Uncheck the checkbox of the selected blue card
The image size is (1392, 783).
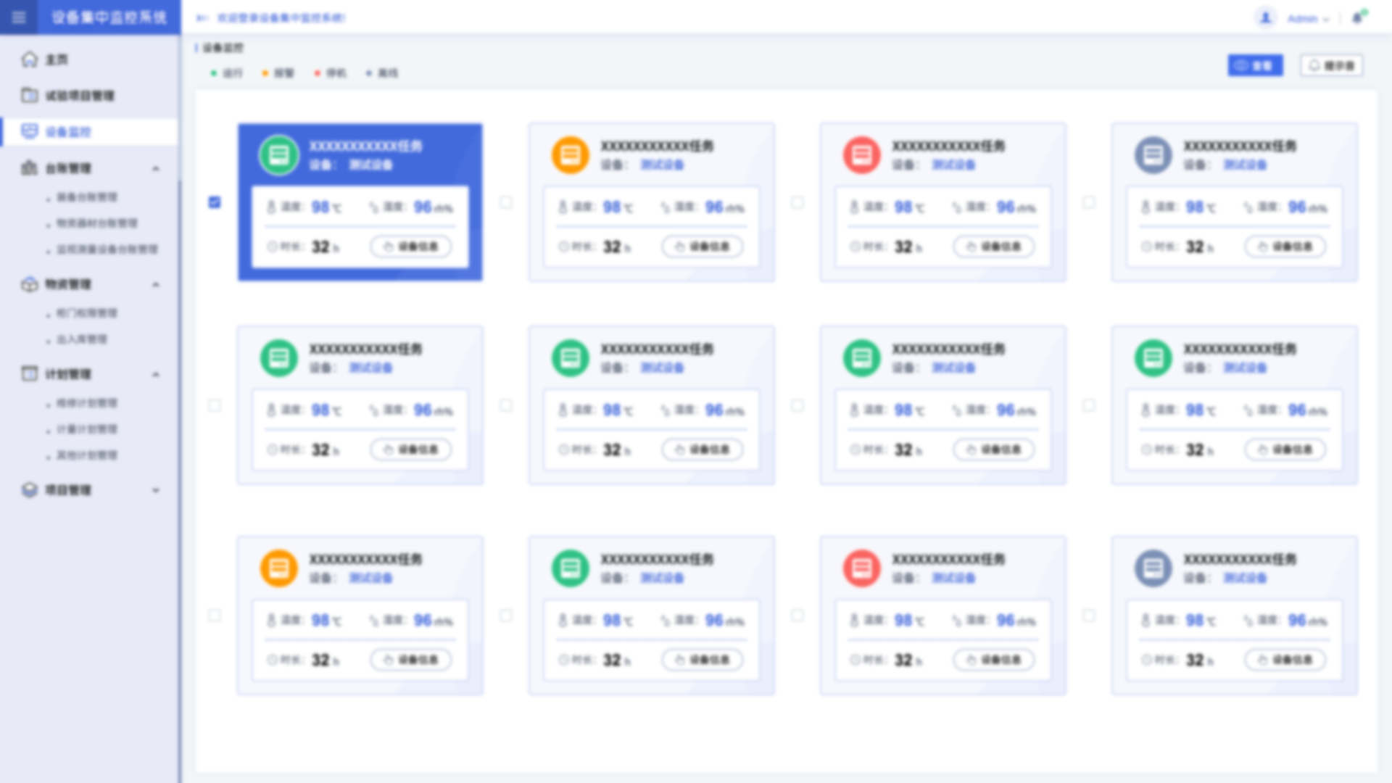(215, 202)
